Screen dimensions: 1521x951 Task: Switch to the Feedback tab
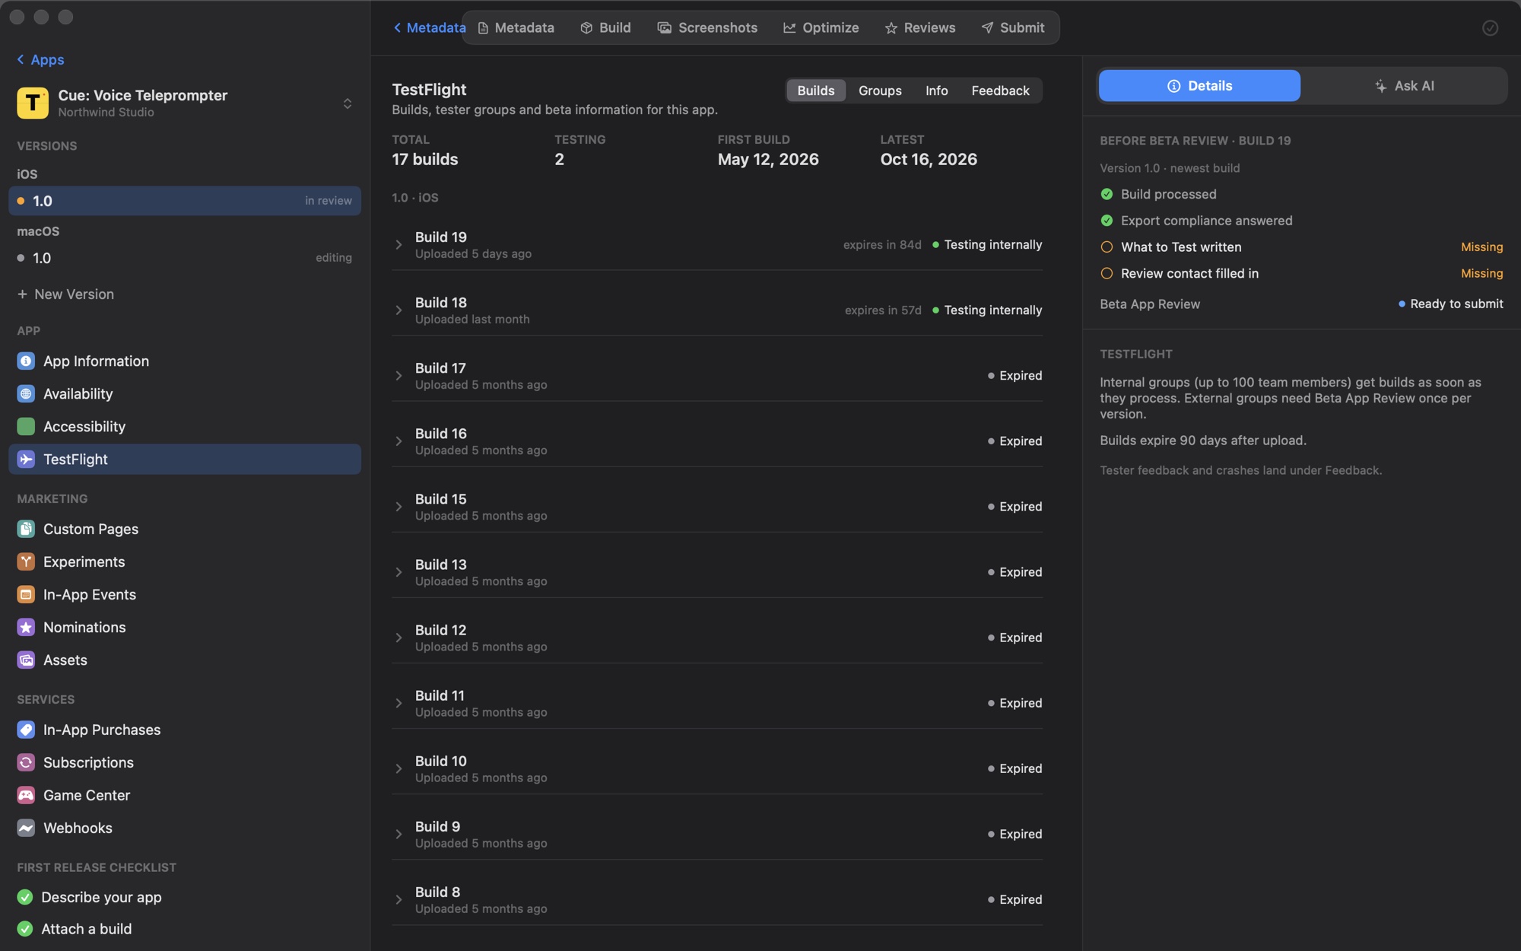point(1000,91)
